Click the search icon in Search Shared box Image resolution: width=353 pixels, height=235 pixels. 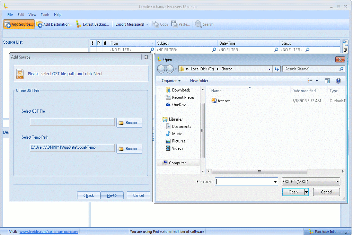click(341, 69)
